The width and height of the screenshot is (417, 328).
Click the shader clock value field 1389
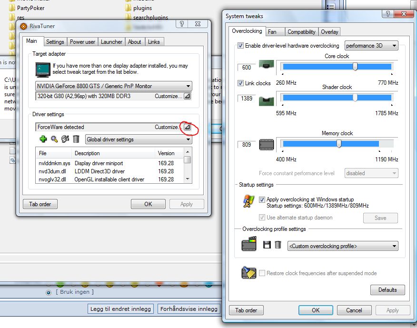(247, 99)
